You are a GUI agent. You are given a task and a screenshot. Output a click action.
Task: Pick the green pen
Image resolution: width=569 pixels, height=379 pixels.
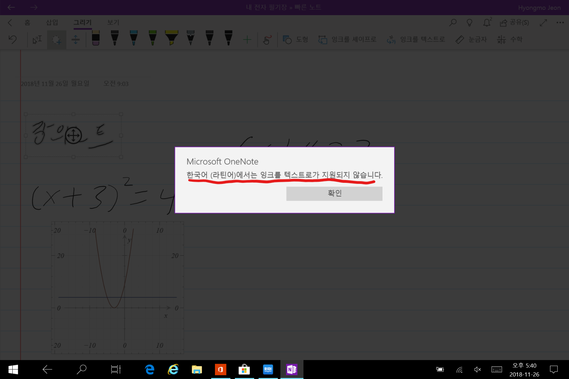pyautogui.click(x=152, y=38)
